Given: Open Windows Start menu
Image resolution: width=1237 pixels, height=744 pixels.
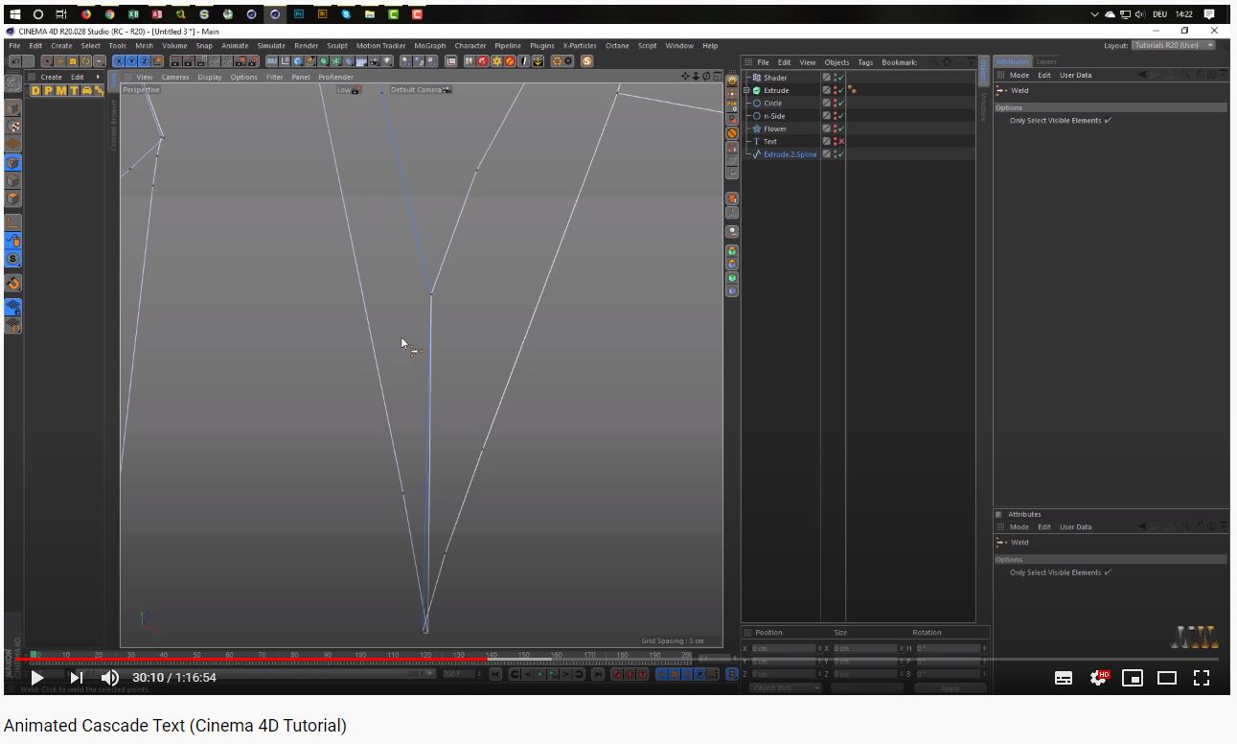Looking at the screenshot, I should point(14,14).
